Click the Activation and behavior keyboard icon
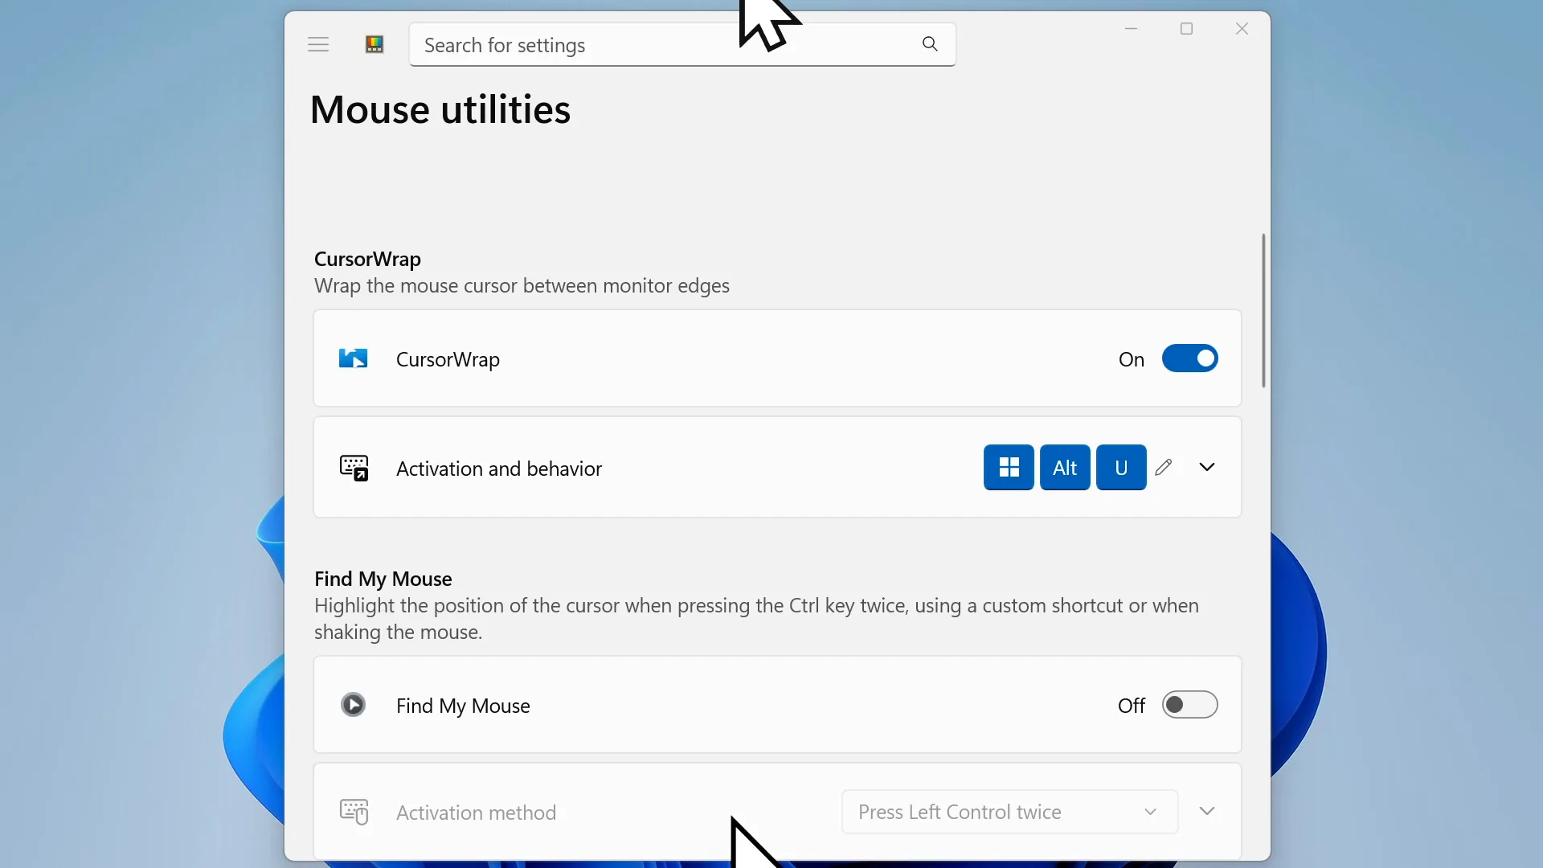The image size is (1543, 868). tap(354, 468)
